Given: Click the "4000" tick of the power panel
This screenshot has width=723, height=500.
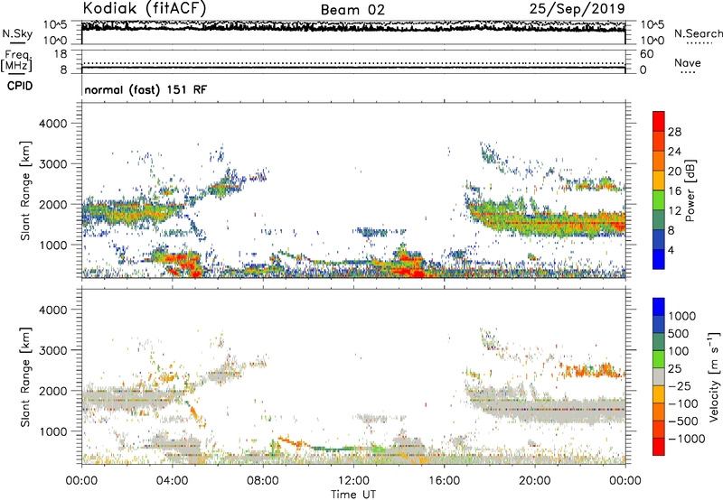Looking at the screenshot, I should [52, 124].
